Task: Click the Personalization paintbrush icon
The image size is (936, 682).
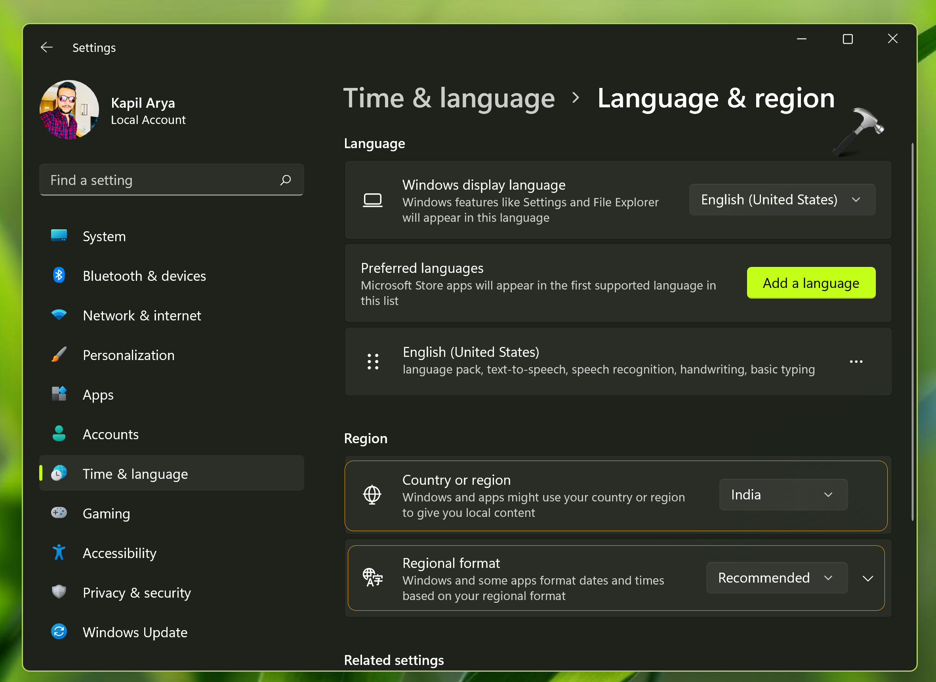Action: point(59,354)
